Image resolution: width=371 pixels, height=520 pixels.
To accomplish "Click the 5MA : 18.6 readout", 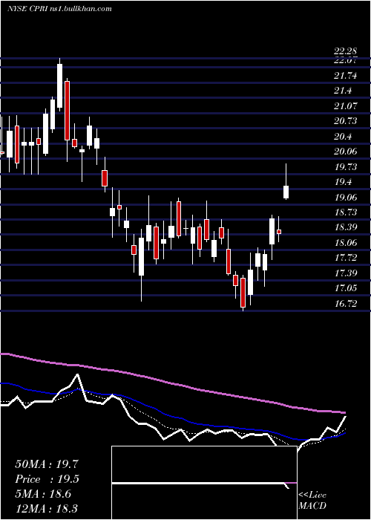I will (43, 494).
